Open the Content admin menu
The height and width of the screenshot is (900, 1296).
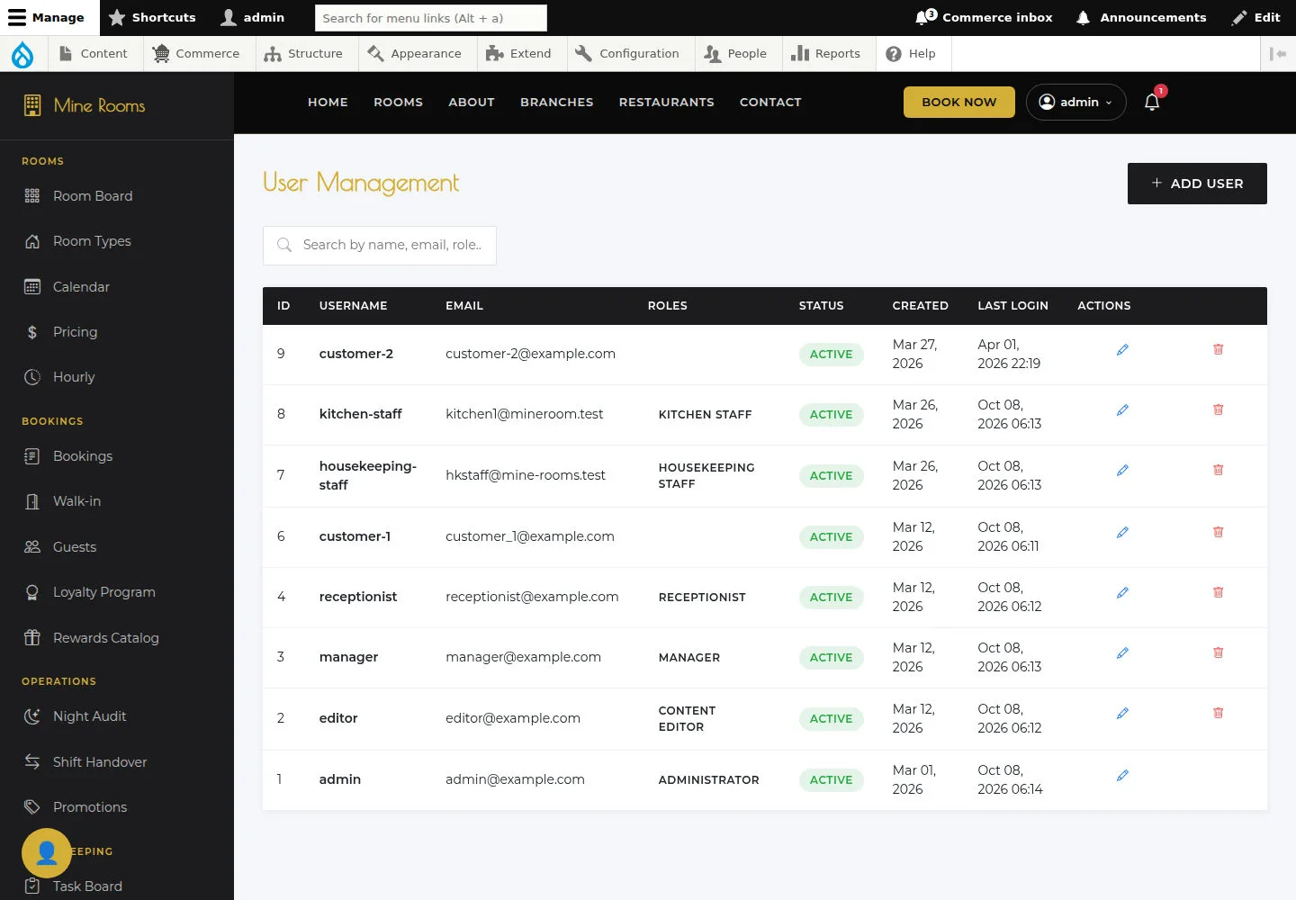pyautogui.click(x=94, y=54)
